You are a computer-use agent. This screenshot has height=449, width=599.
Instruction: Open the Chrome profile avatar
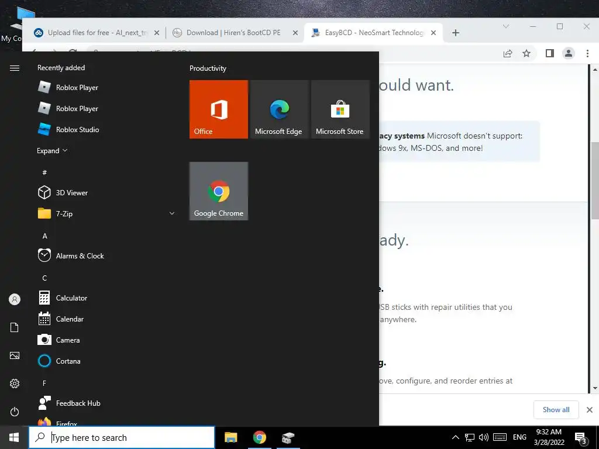569,53
